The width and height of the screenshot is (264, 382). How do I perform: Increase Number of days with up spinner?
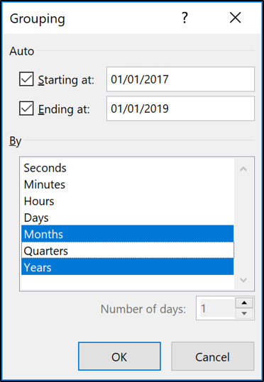244,303
